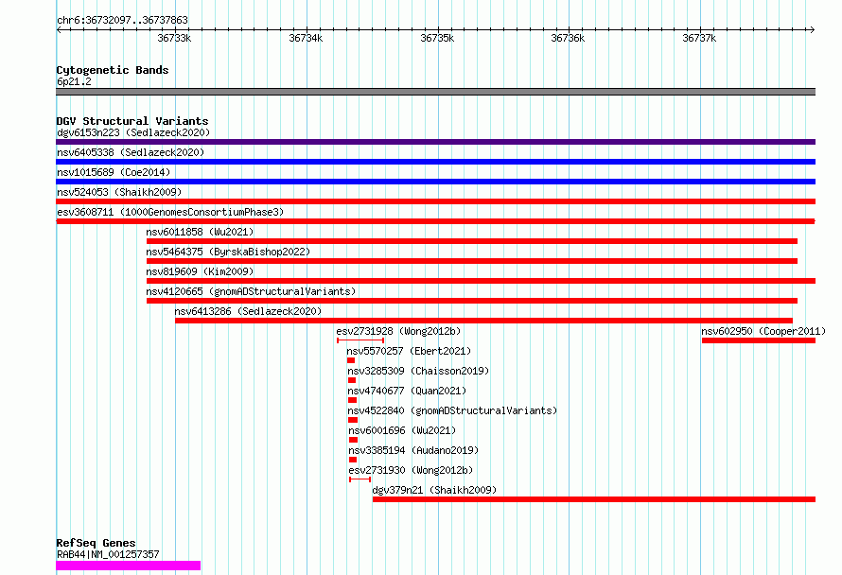Click the small red nsv3385194 marker
The image size is (842, 575).
click(353, 460)
